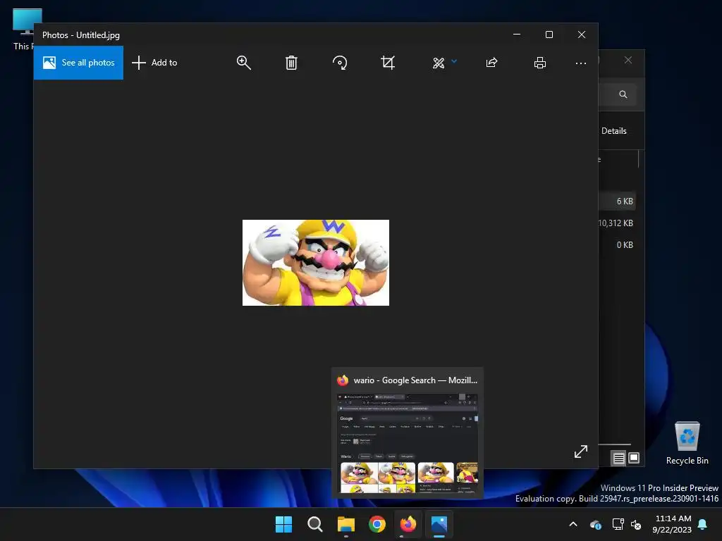Screen dimensions: 722x541
Task: Close the Photos window
Action: point(582,35)
